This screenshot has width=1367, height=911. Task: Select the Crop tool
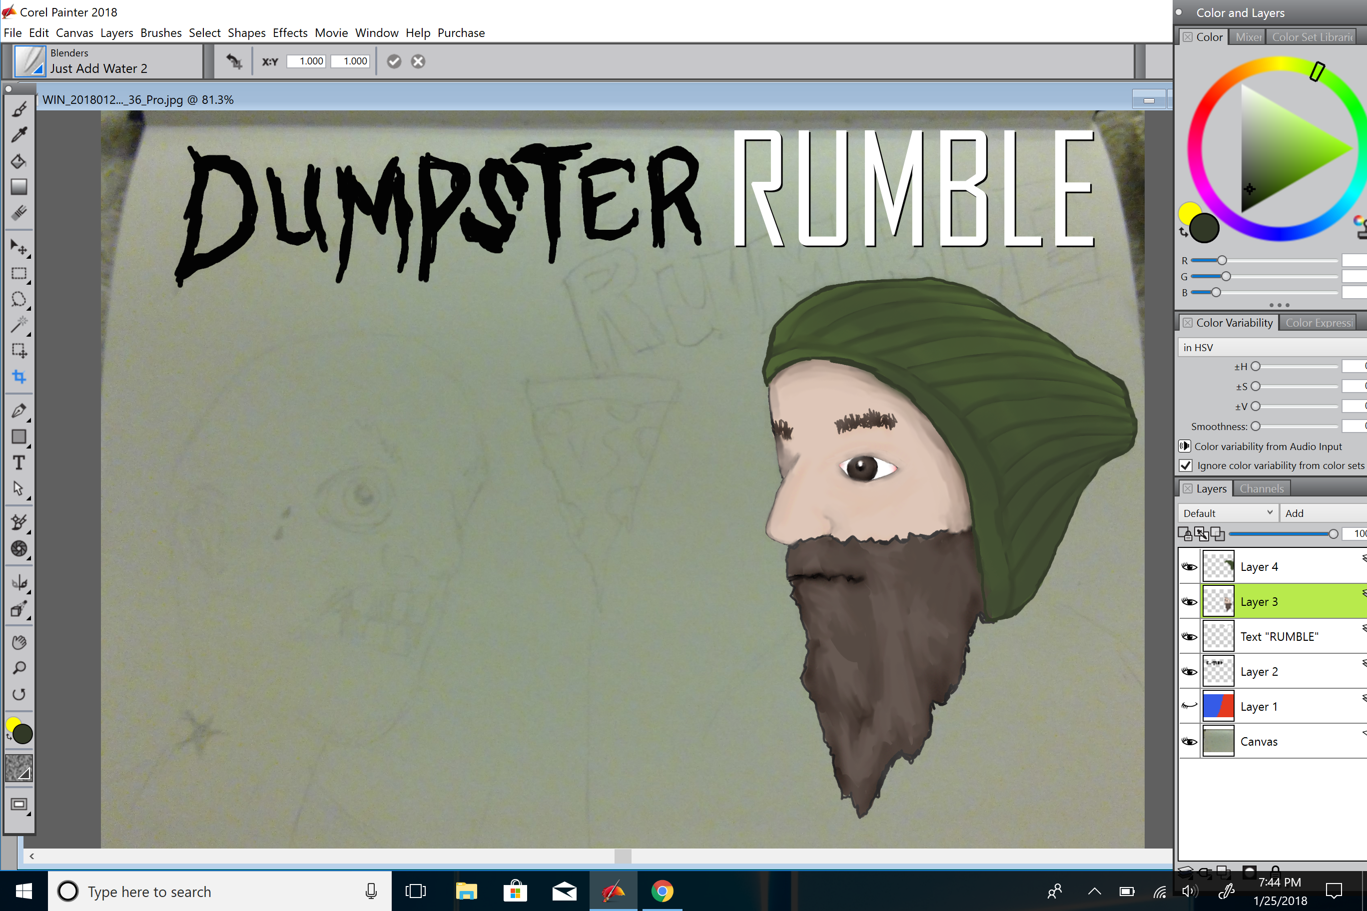click(x=18, y=377)
